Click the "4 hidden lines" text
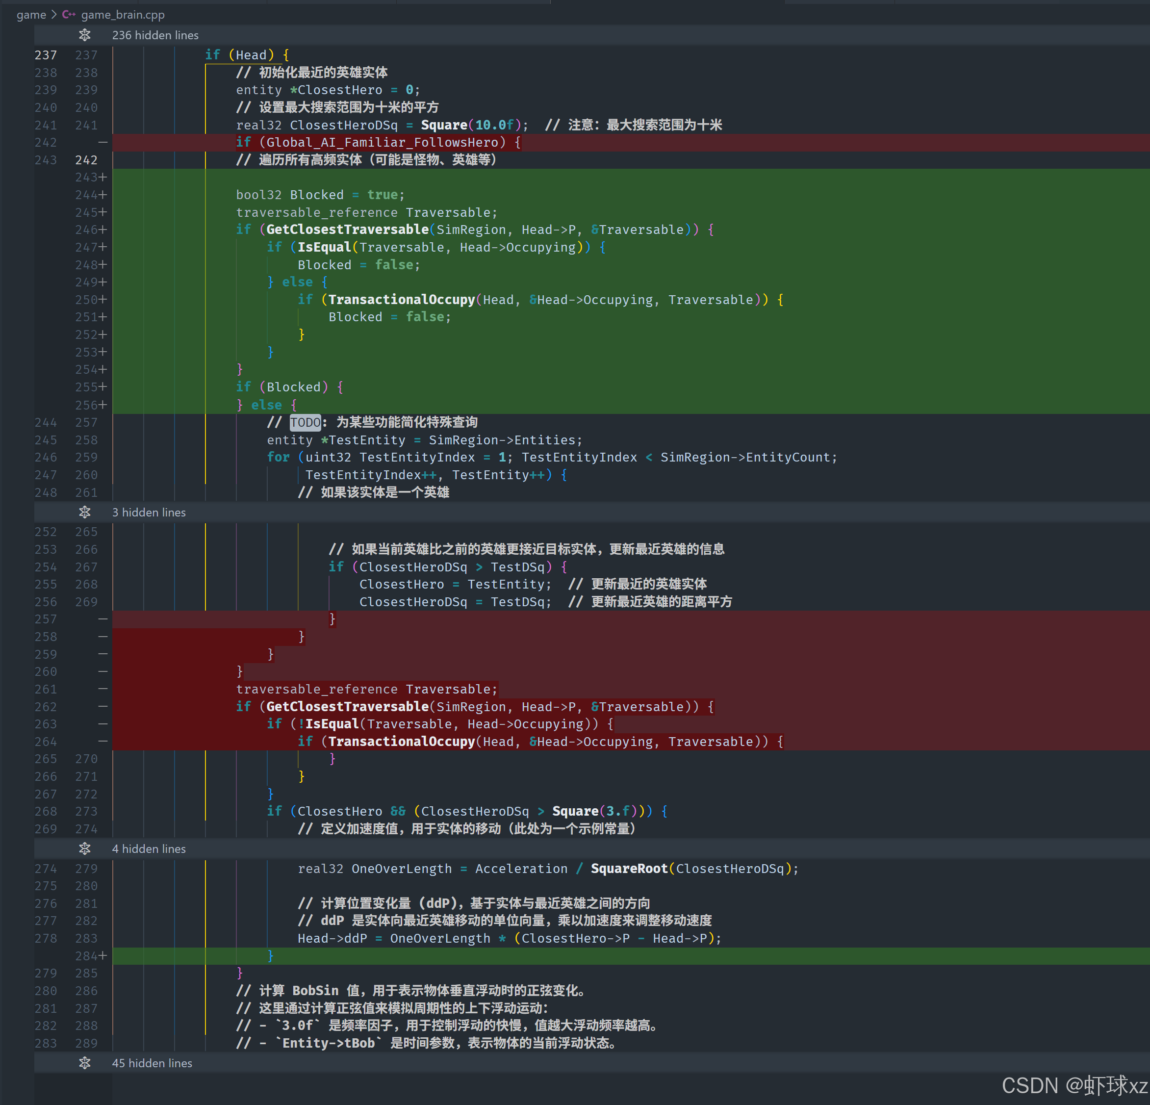The width and height of the screenshot is (1150, 1105). [x=149, y=848]
